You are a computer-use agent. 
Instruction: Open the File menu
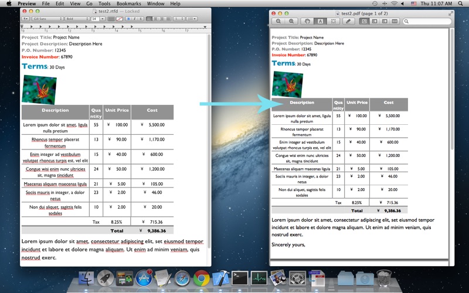[46, 4]
